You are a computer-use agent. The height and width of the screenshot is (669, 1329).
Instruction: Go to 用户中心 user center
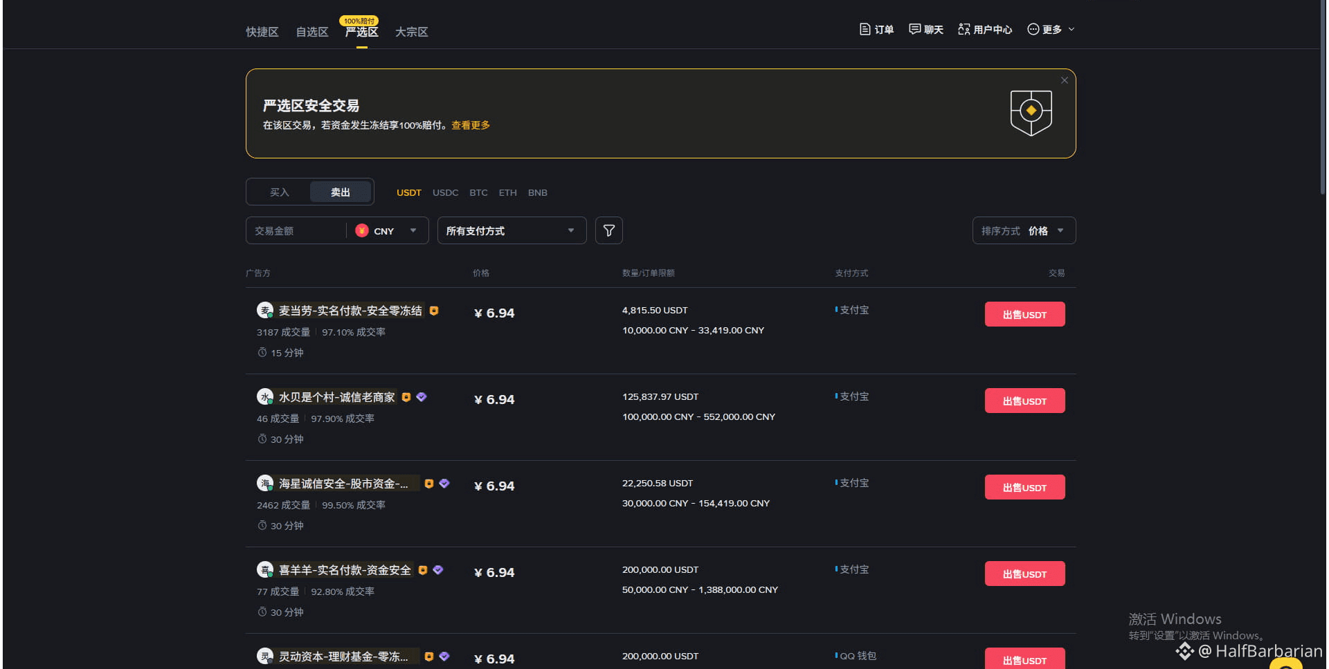pos(985,29)
